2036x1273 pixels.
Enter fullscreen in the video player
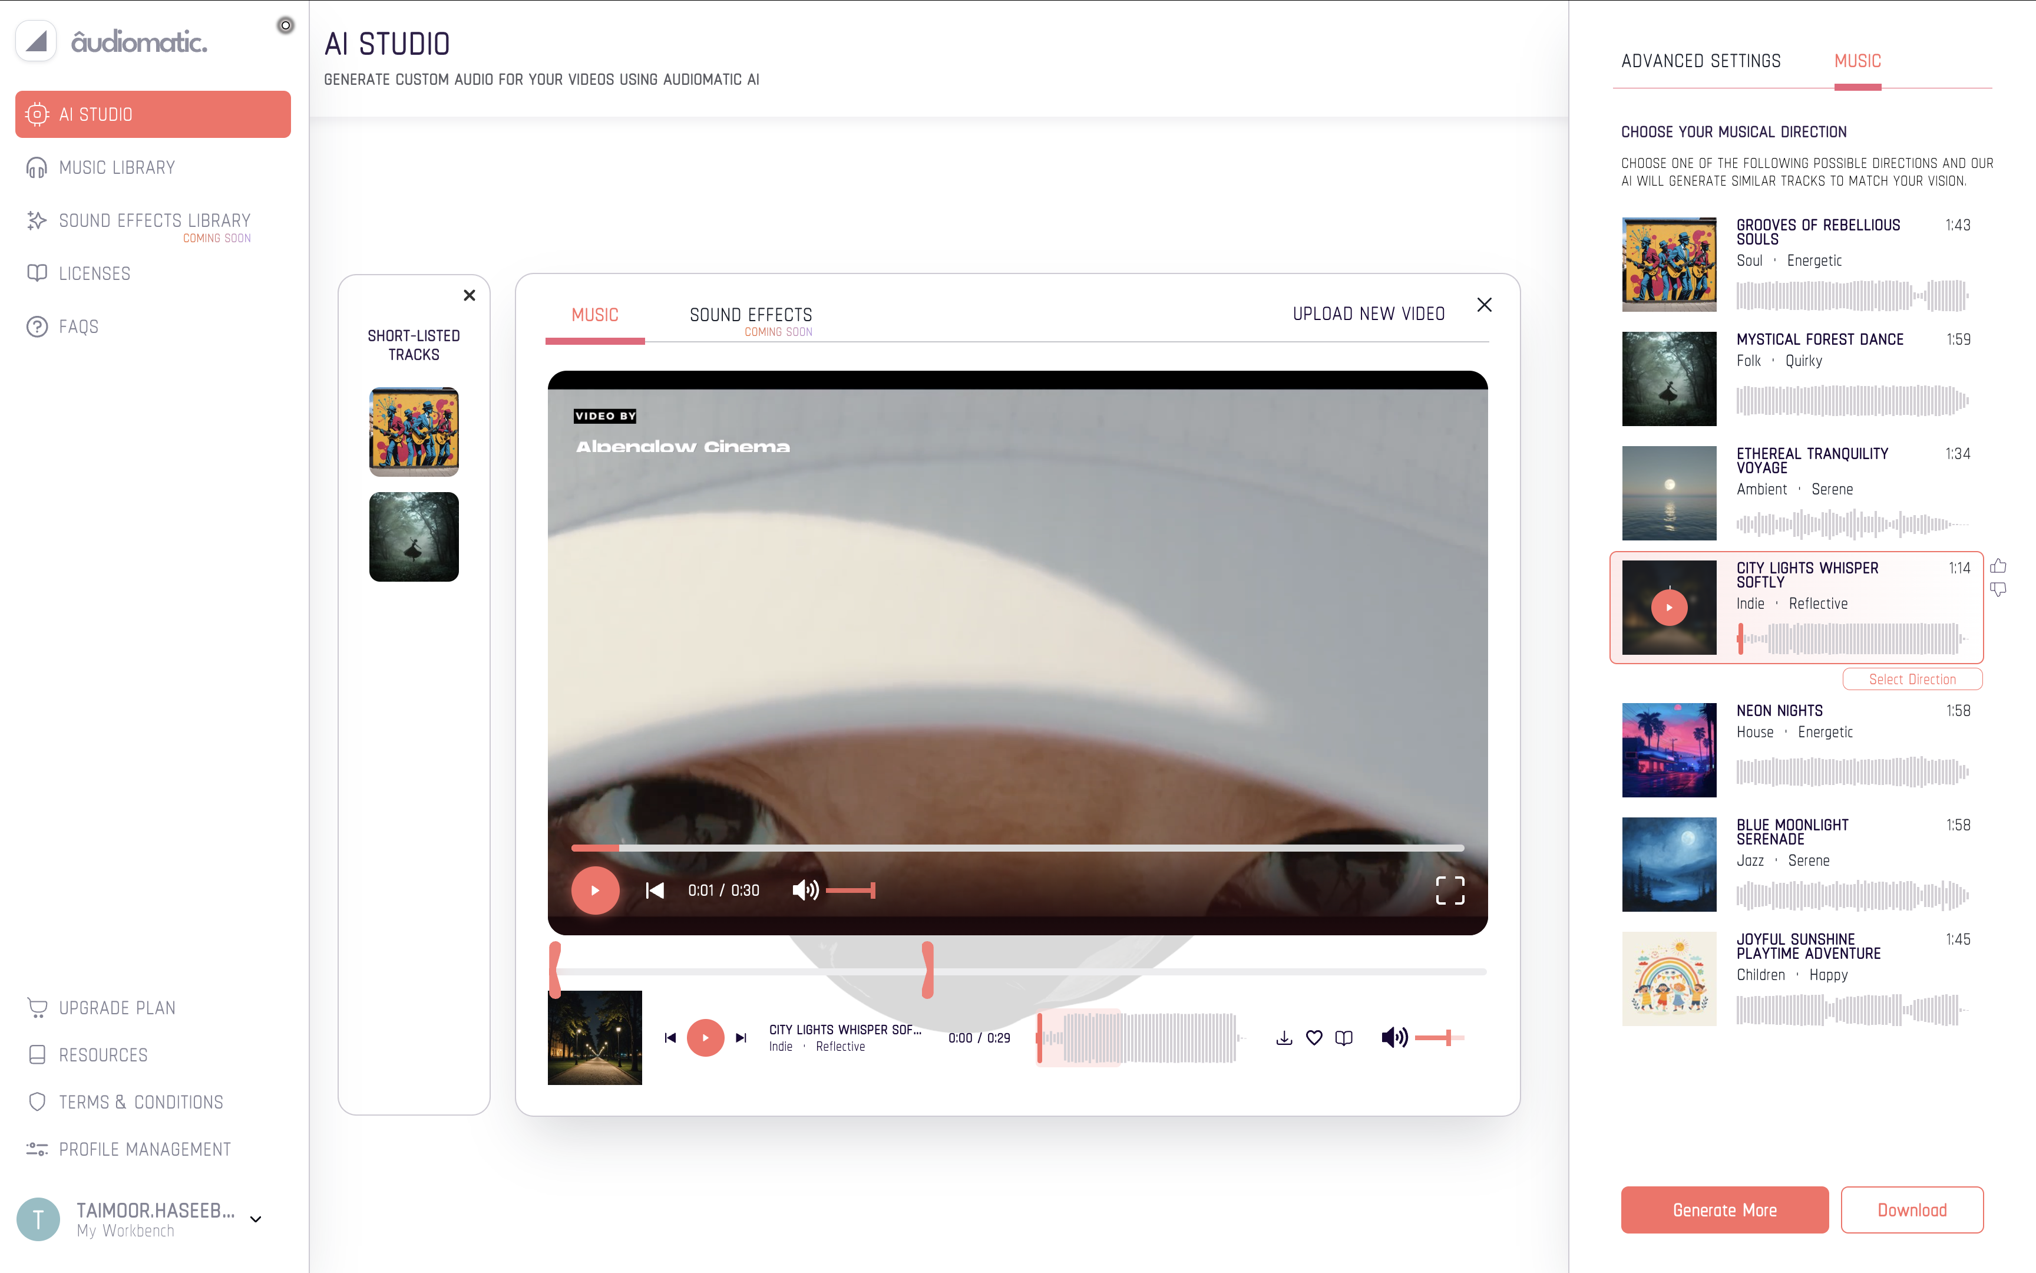pyautogui.click(x=1450, y=890)
